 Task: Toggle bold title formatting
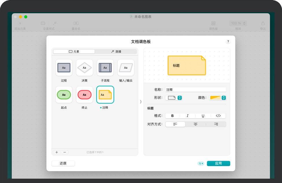coord(172,116)
